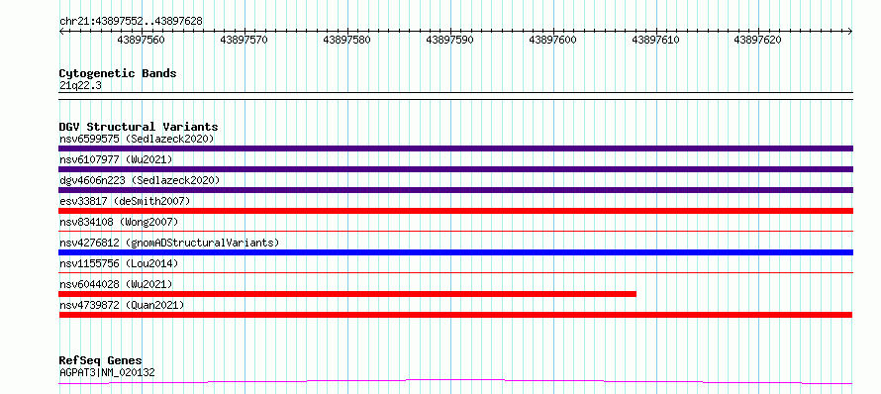Select the blue nsv4276812 variant bar
This screenshot has width=881, height=394.
[x=455, y=252]
